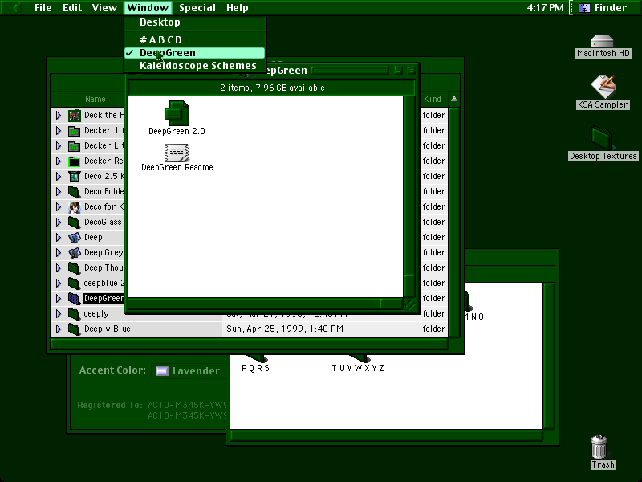Click the Finder application menu icon
The width and height of the screenshot is (642, 482).
pos(585,7)
